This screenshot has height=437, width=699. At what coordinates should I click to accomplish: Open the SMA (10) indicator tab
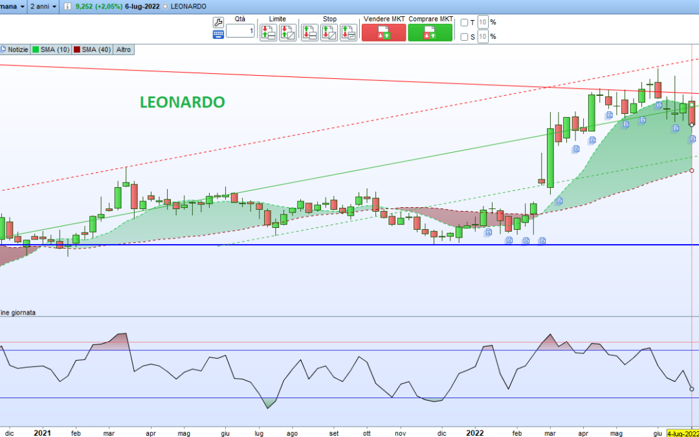[x=51, y=49]
